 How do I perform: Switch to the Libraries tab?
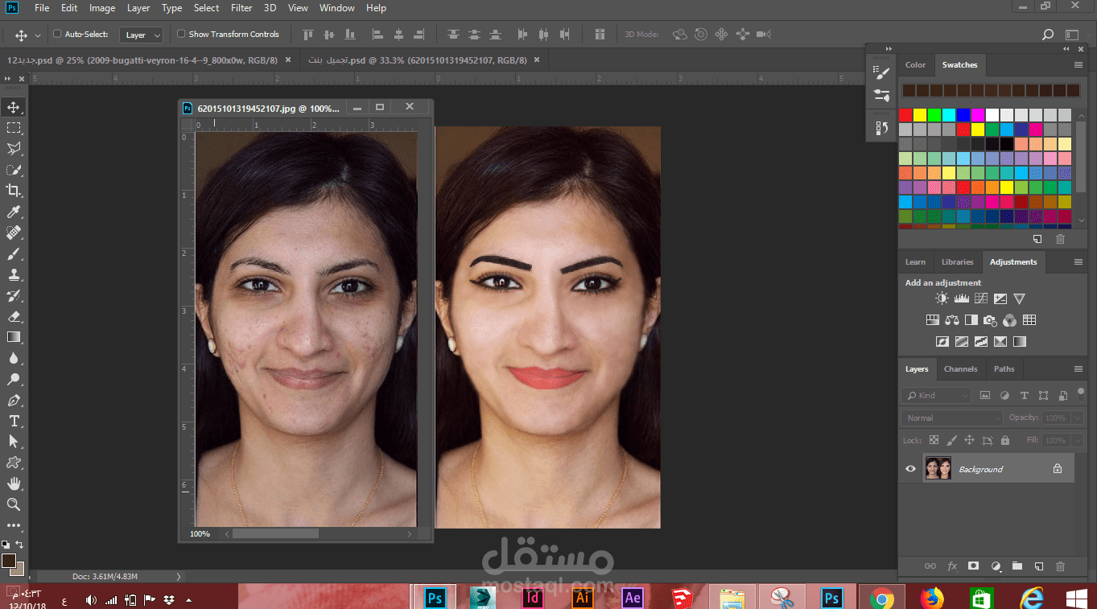pos(957,262)
